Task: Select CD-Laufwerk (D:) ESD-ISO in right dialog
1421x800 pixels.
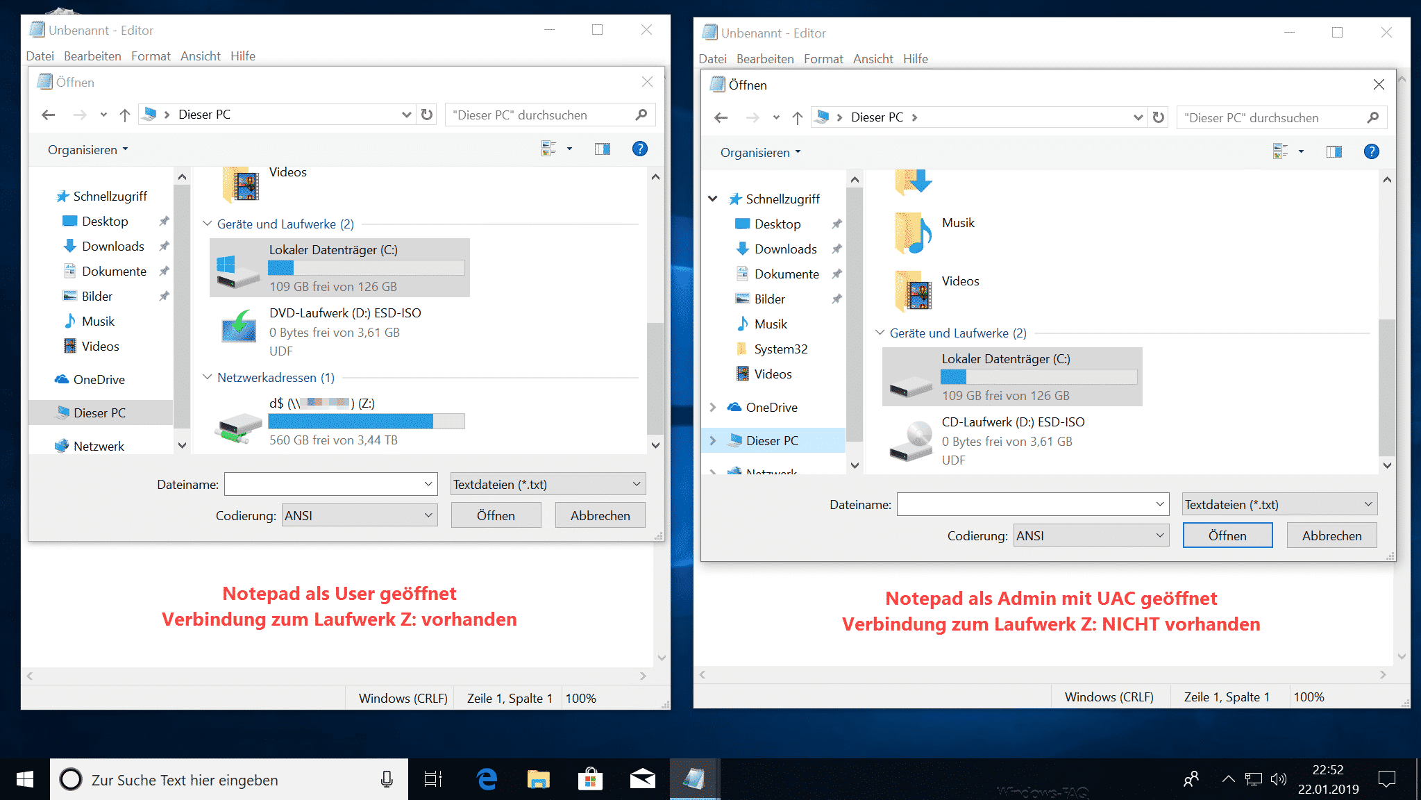Action: (1012, 441)
